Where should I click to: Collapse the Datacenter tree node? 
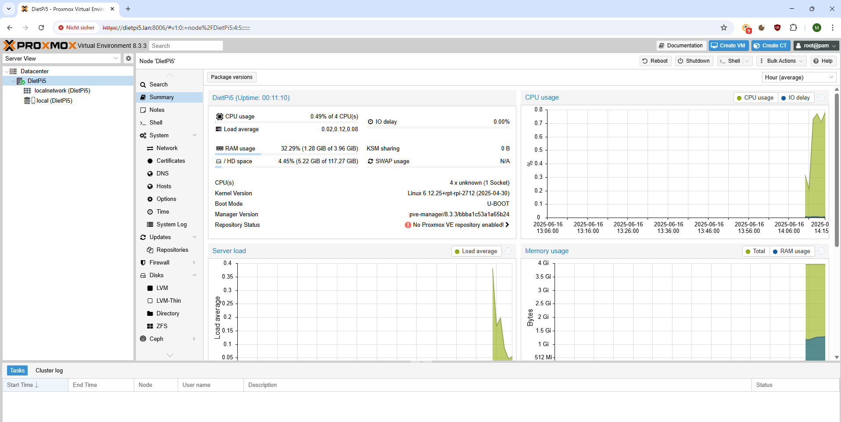click(6, 71)
